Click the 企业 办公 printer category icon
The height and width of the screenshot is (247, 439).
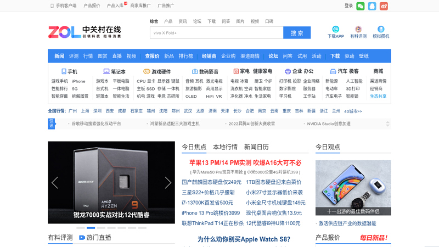tap(288, 71)
